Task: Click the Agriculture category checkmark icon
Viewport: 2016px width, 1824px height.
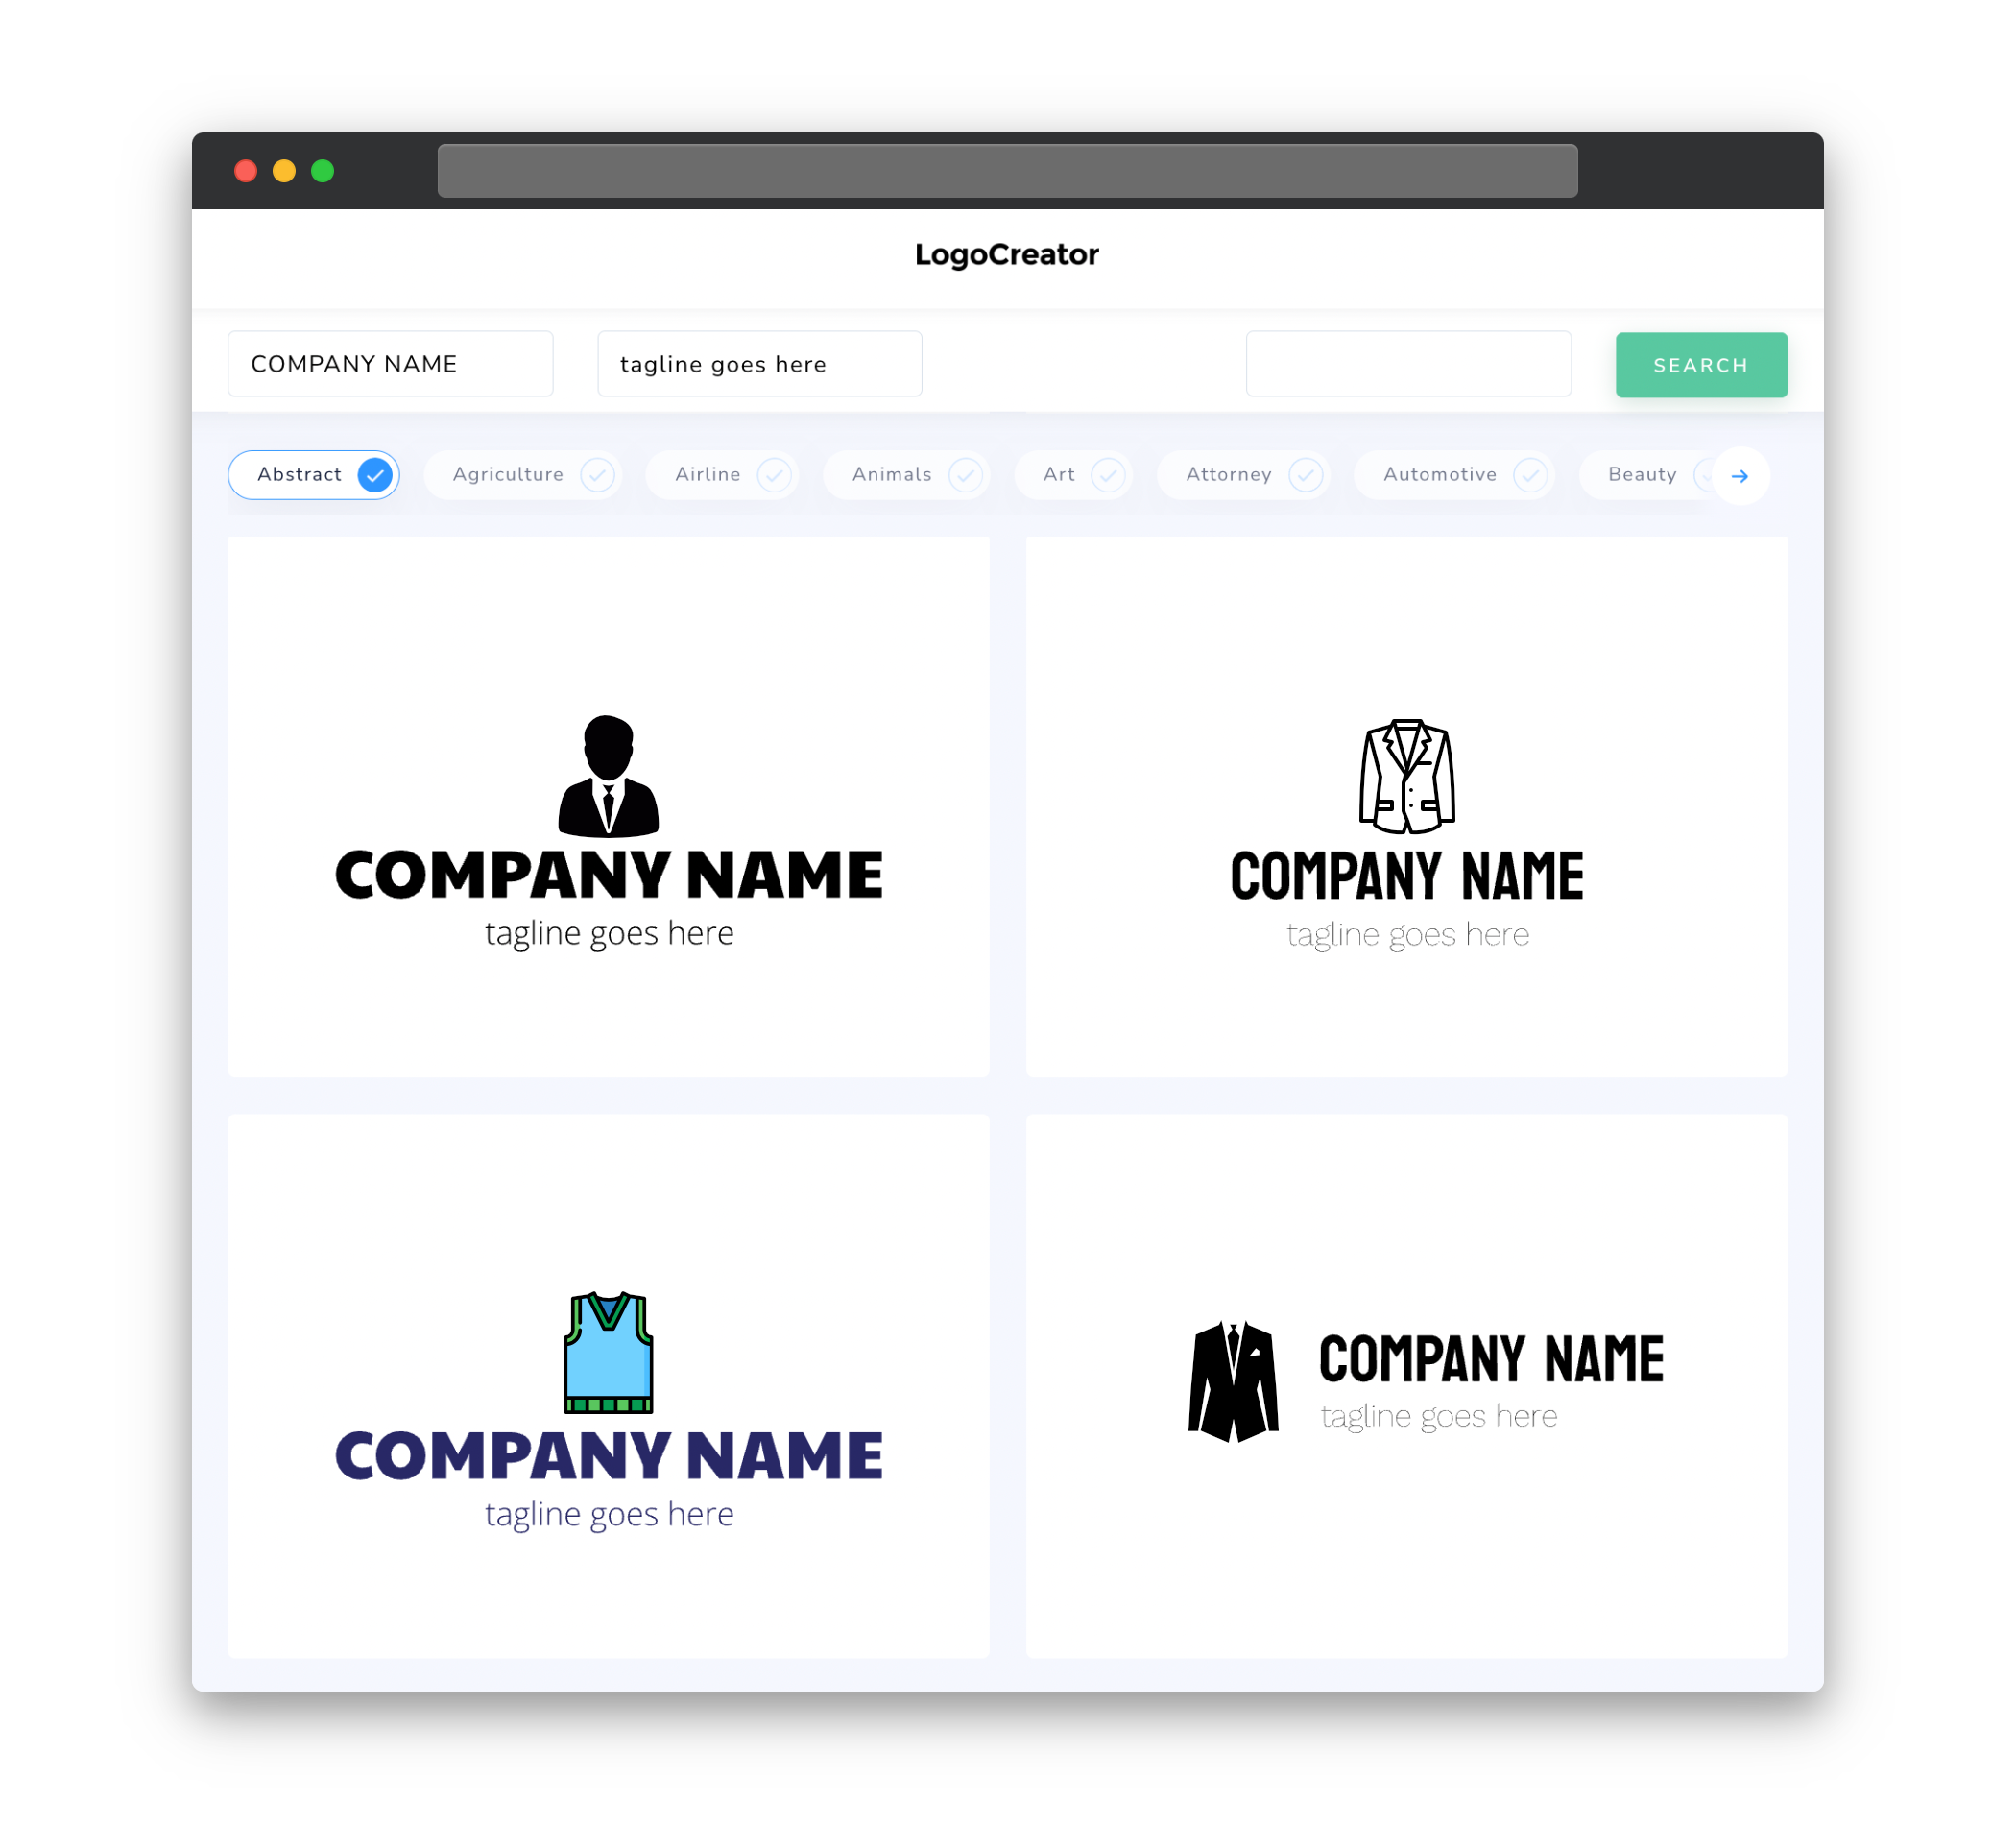Action: point(595,474)
